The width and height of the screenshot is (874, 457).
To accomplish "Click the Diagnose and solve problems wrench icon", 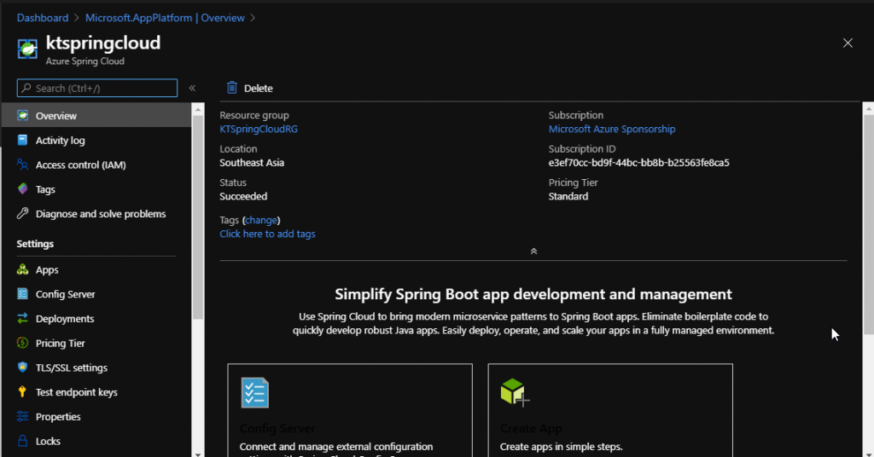I will pos(23,214).
